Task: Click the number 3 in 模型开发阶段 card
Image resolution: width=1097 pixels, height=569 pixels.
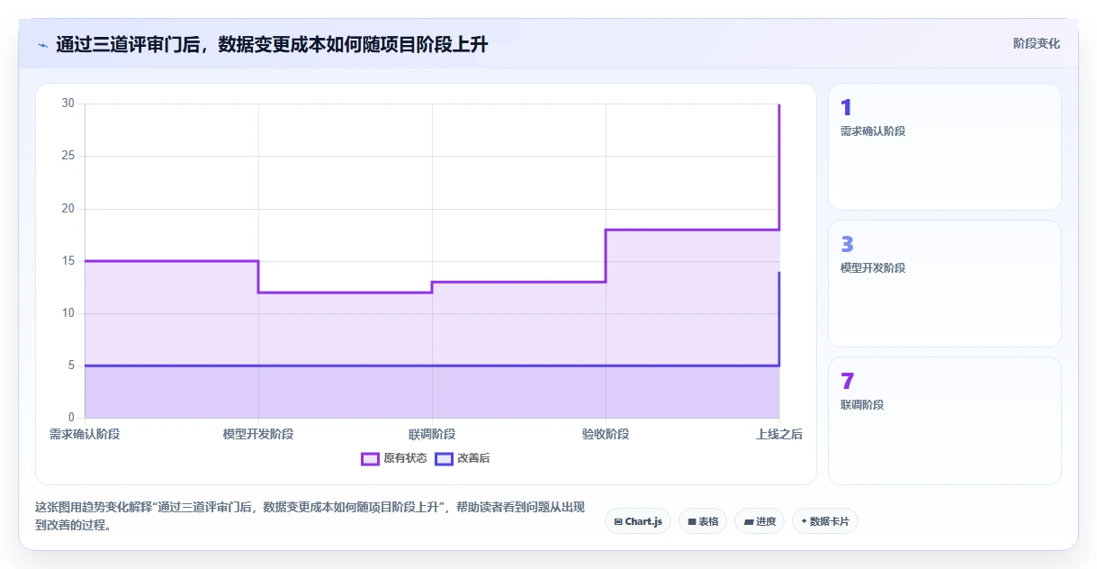Action: [847, 244]
